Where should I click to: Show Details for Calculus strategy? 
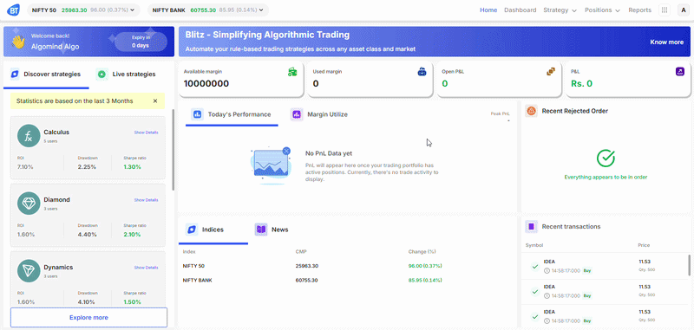(146, 133)
